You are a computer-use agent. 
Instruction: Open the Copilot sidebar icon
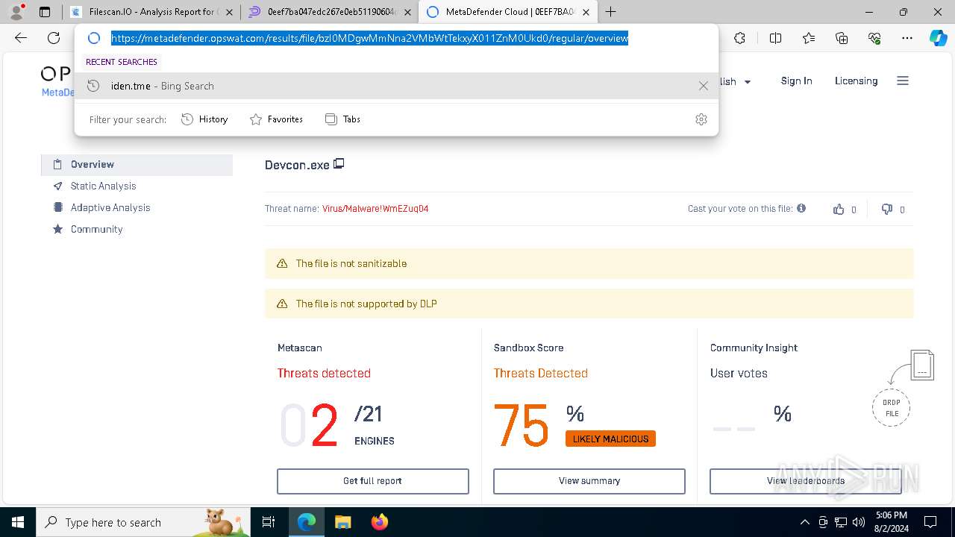click(x=938, y=38)
